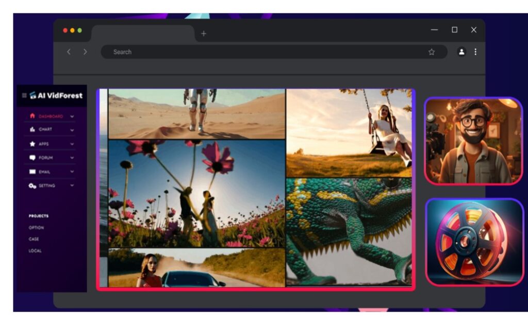
Task: Click the Email envelope icon
Action: pos(32,172)
